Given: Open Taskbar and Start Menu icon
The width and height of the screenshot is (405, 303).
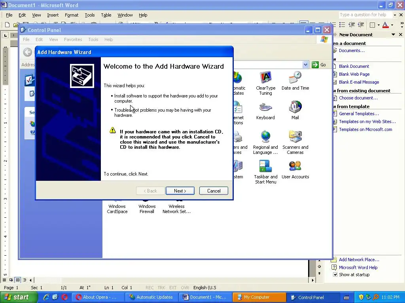Looking at the screenshot, I should point(265,172).
